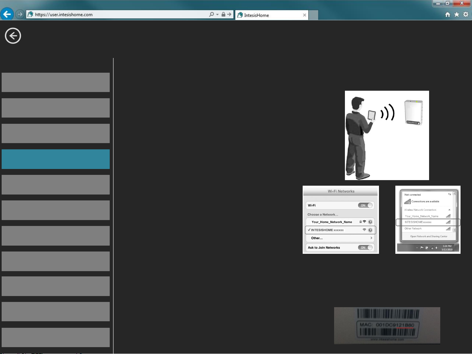Click the browser forward arrow button
This screenshot has width=472, height=354.
(x=20, y=14)
